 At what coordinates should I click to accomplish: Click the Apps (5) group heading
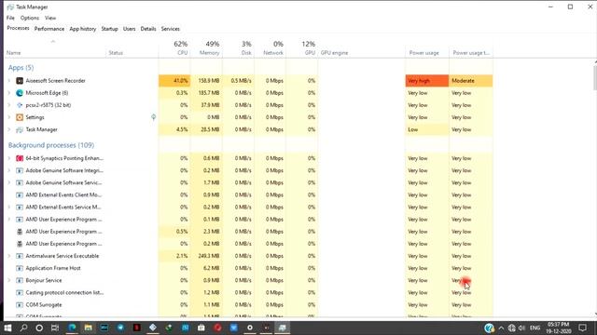(x=21, y=68)
